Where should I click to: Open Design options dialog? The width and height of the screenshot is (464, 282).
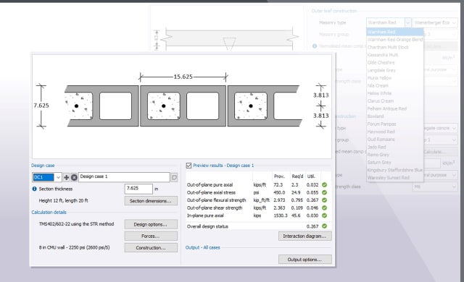point(151,224)
